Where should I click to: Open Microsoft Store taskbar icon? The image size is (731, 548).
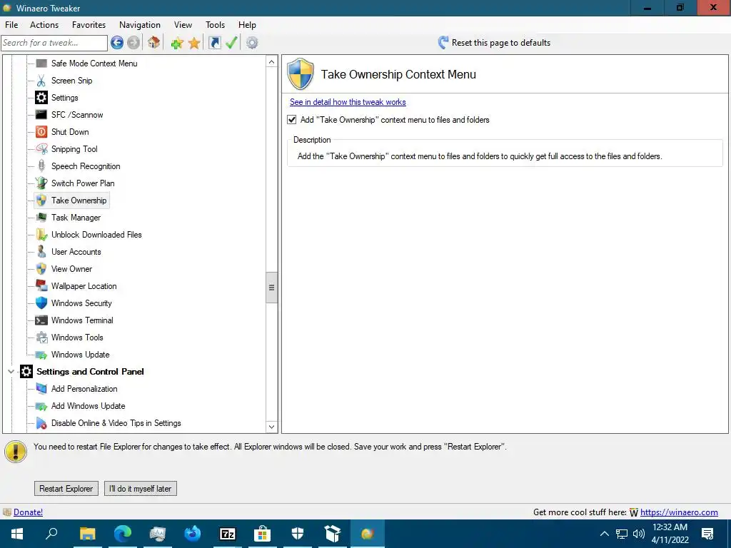click(x=263, y=534)
